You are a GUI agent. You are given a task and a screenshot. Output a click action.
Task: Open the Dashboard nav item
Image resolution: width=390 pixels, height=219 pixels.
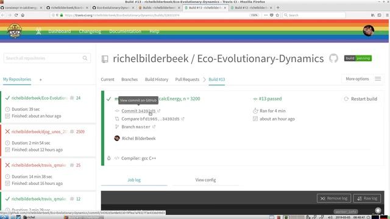tap(60, 31)
